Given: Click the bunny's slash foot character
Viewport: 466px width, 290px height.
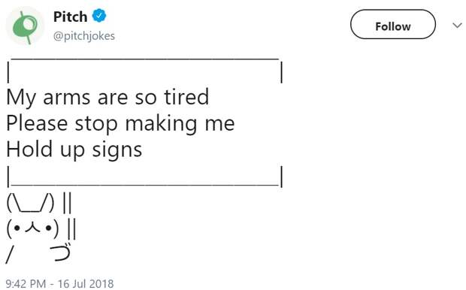Looking at the screenshot, I should 10,255.
